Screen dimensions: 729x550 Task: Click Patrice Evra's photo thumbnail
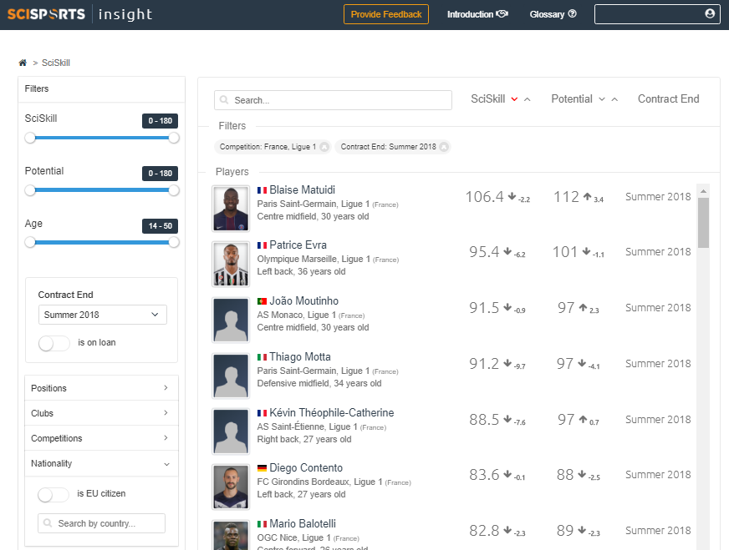click(231, 264)
